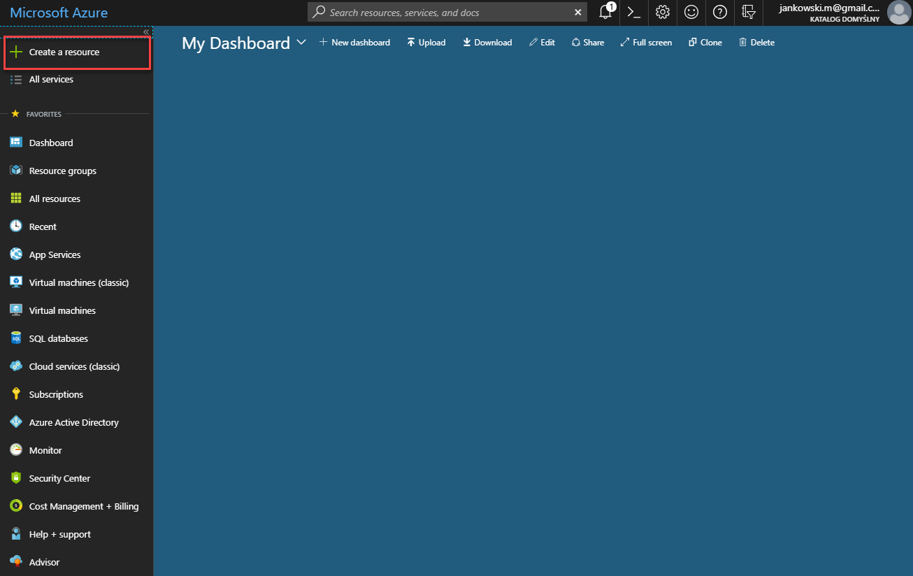Click the Dashboard sidebar icon
This screenshot has width=913, height=576.
tap(16, 143)
